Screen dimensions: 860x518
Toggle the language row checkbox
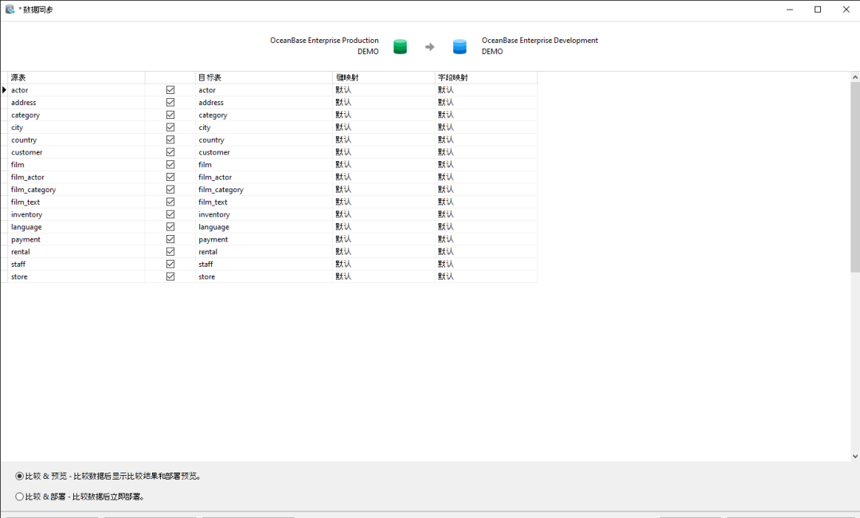click(170, 226)
